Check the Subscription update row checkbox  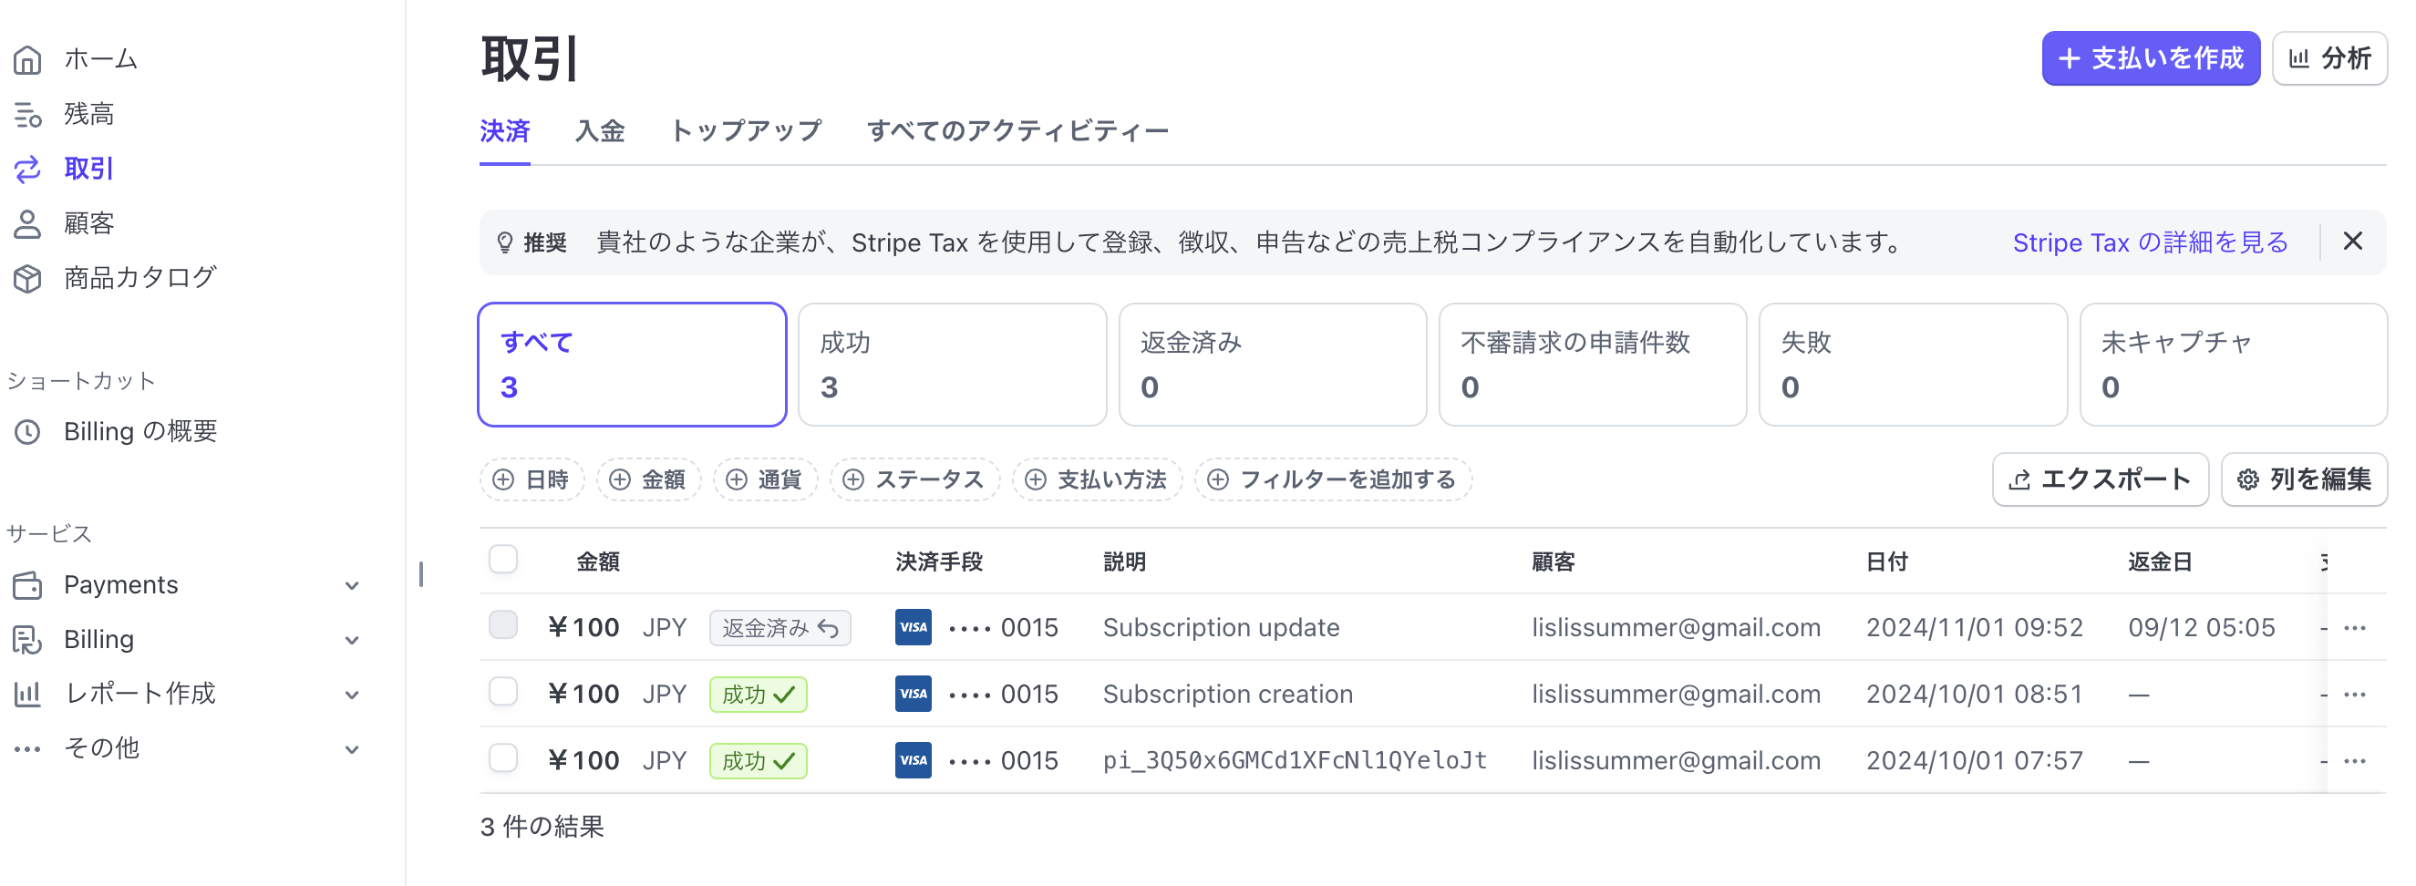[503, 626]
